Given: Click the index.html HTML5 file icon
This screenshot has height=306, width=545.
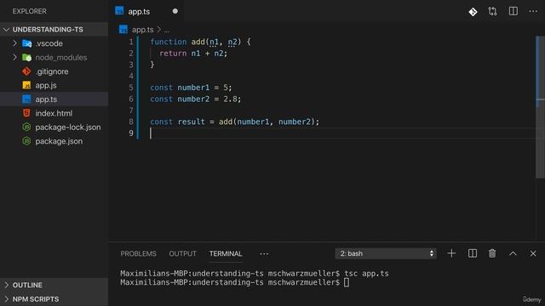Looking at the screenshot, I should (x=26, y=113).
